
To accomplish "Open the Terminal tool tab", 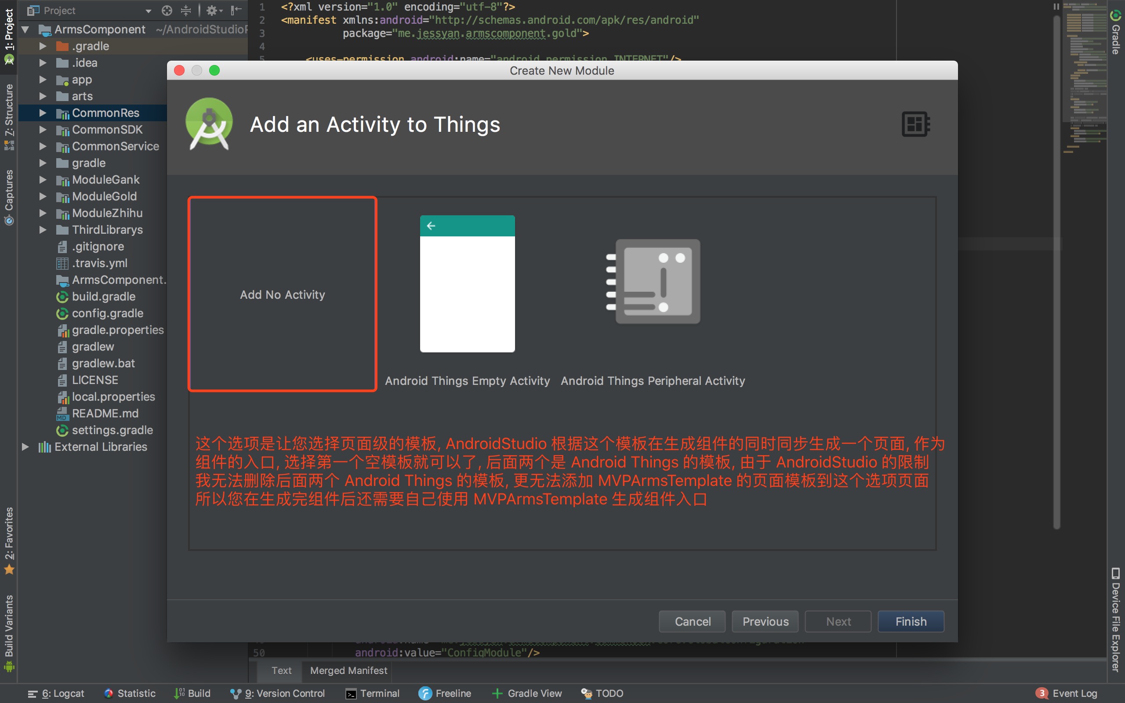I will tap(373, 693).
